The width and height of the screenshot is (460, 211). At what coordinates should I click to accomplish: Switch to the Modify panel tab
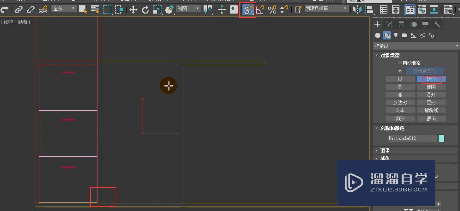389,24
